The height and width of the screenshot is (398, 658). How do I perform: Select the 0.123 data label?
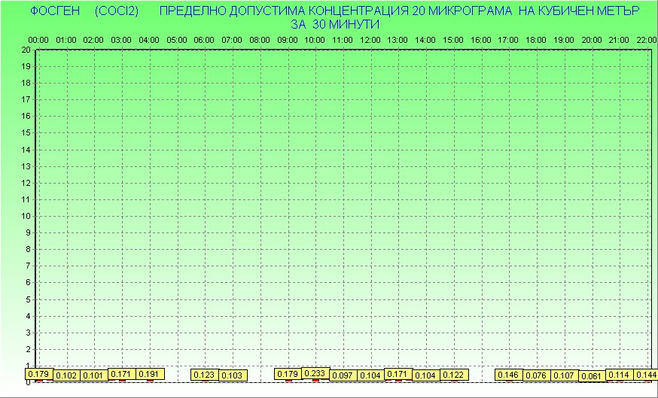pyautogui.click(x=204, y=375)
